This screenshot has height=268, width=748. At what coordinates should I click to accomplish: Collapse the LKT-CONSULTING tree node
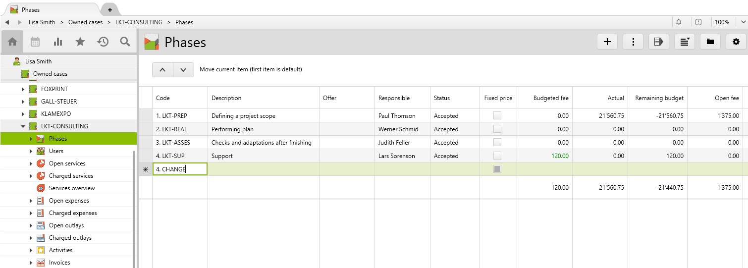pyautogui.click(x=23, y=126)
